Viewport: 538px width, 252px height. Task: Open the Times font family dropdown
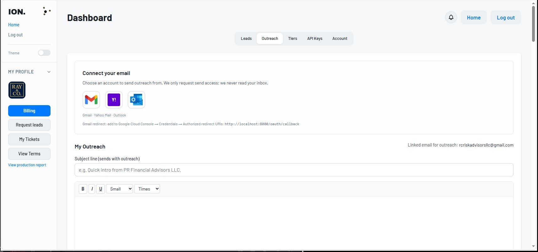point(147,189)
